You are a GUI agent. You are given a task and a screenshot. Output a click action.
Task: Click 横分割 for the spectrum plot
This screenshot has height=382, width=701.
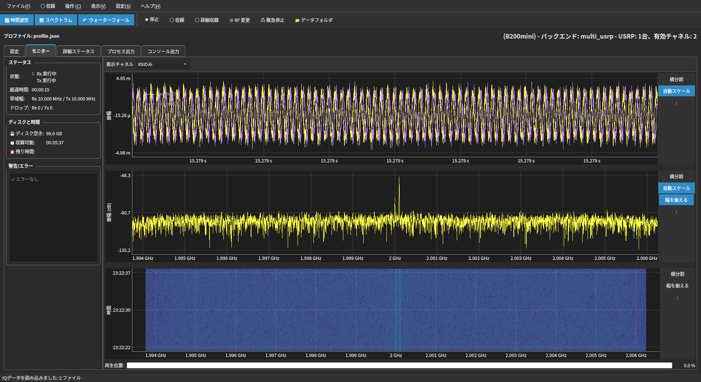click(x=676, y=176)
